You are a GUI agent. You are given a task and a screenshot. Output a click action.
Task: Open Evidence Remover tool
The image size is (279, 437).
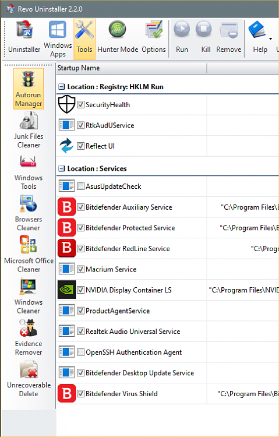tap(29, 337)
